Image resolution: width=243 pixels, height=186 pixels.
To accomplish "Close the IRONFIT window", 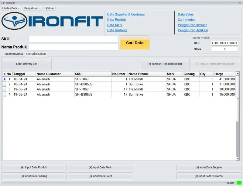I will coord(239,3).
